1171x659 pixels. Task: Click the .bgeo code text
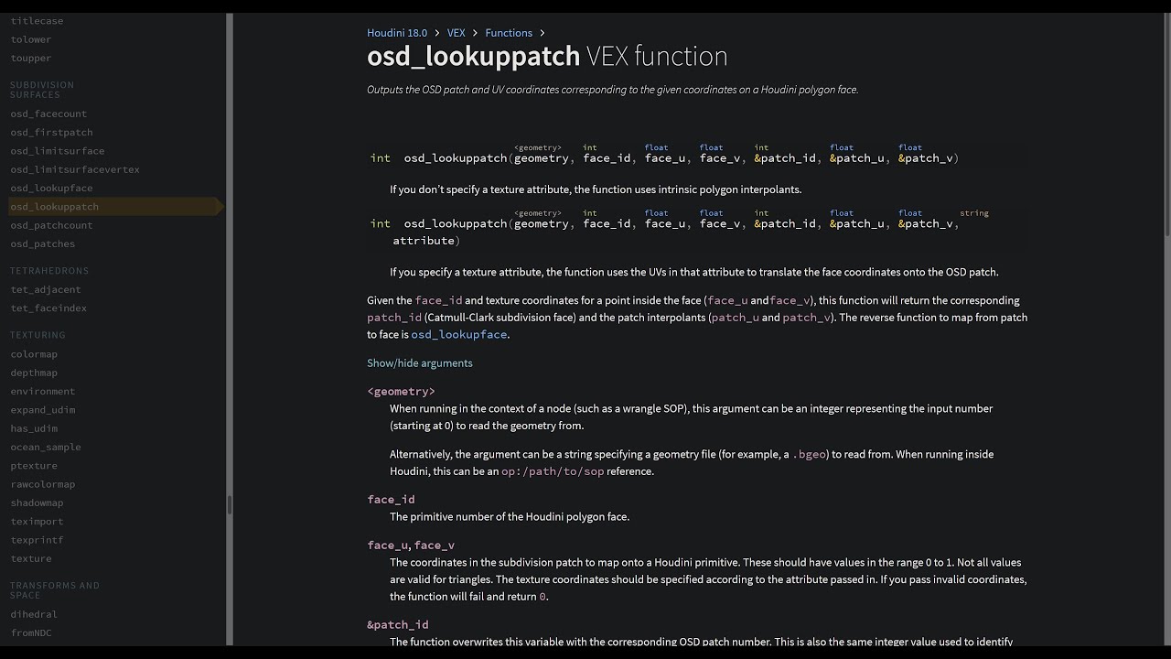pyautogui.click(x=810, y=455)
